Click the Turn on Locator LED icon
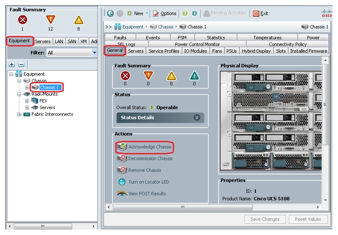Image resolution: width=338 pixels, height=235 pixels. click(122, 182)
